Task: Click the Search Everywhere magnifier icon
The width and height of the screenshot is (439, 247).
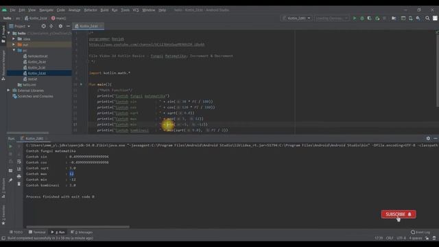Action: [x=427, y=19]
